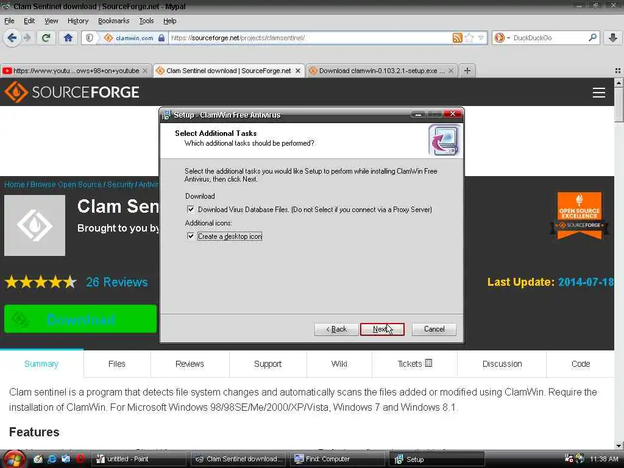The width and height of the screenshot is (624, 468).
Task: Click the 26 Reviews link
Action: [x=117, y=282]
